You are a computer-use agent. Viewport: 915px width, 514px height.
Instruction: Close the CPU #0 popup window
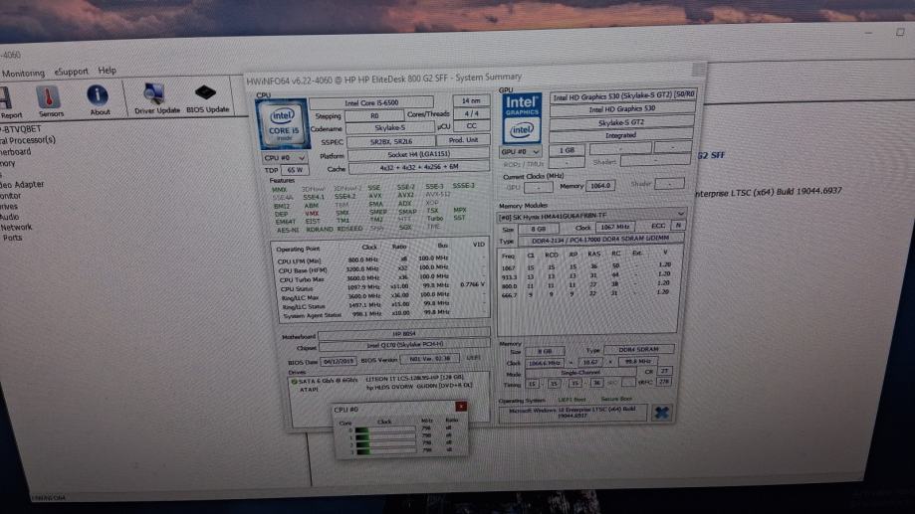point(461,407)
